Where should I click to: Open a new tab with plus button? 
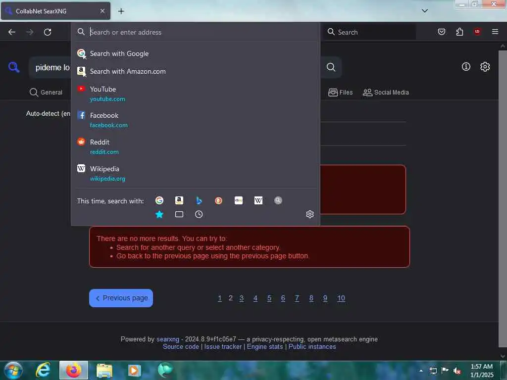(x=121, y=11)
